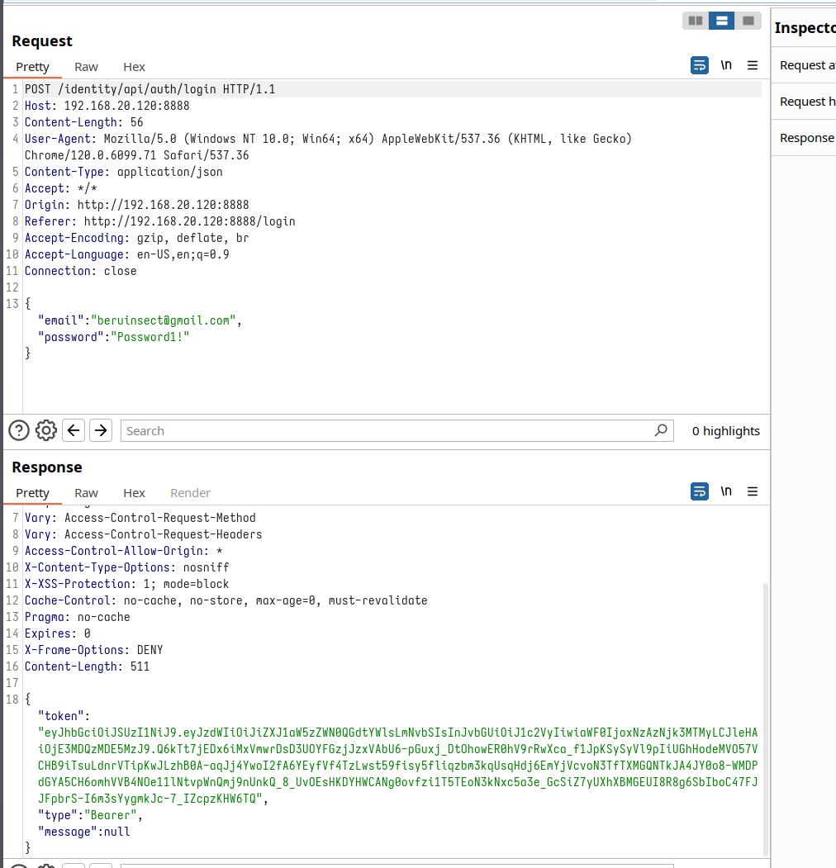
Task: Select the top-bottom split layout icon
Action: 721,21
